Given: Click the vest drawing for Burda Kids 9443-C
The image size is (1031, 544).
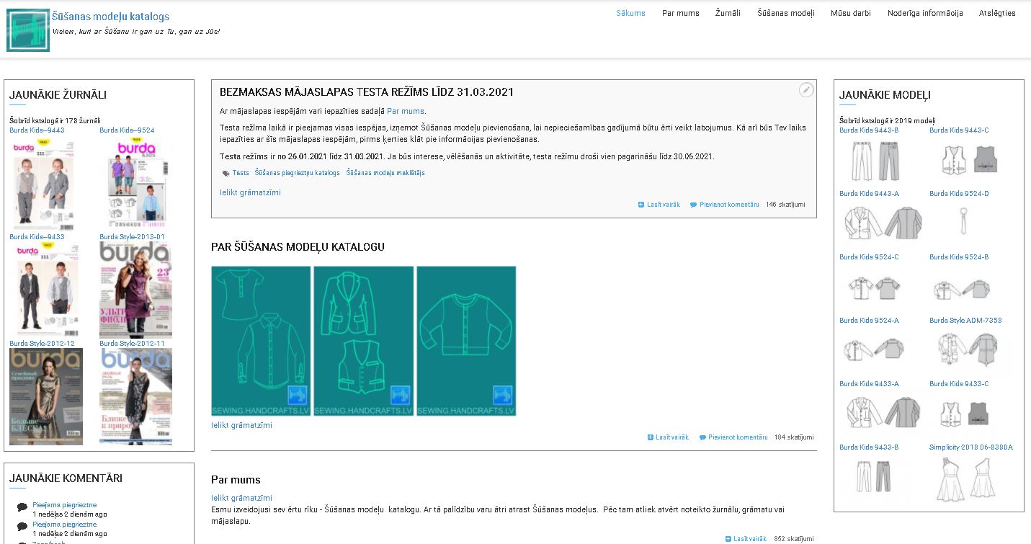Looking at the screenshot, I should point(969,160).
